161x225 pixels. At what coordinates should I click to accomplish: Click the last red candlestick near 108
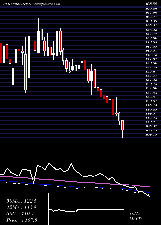pyautogui.click(x=123, y=125)
